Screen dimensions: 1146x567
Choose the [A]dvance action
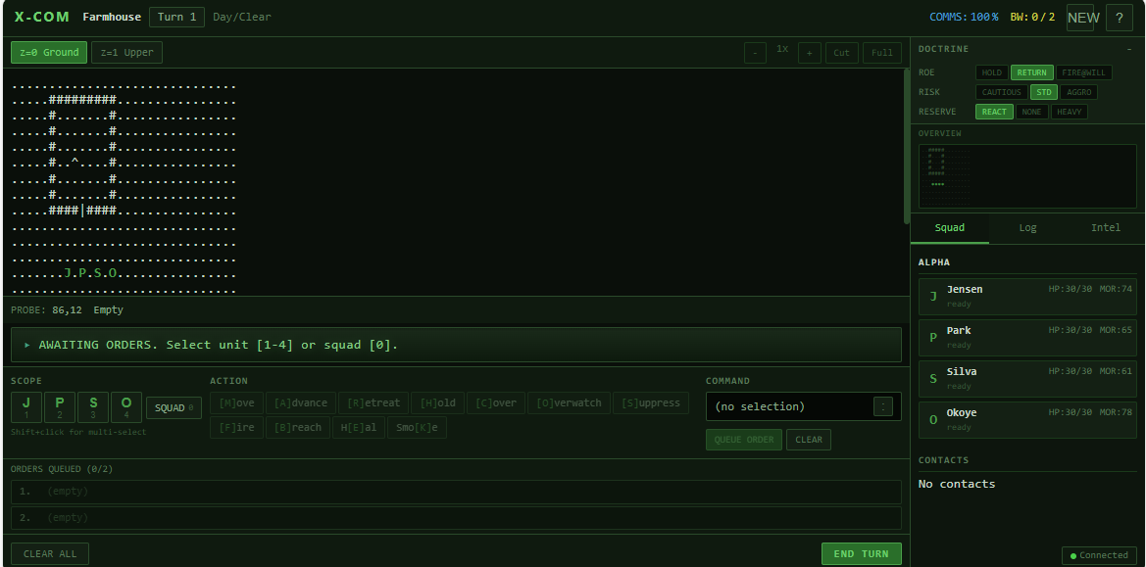coord(301,402)
